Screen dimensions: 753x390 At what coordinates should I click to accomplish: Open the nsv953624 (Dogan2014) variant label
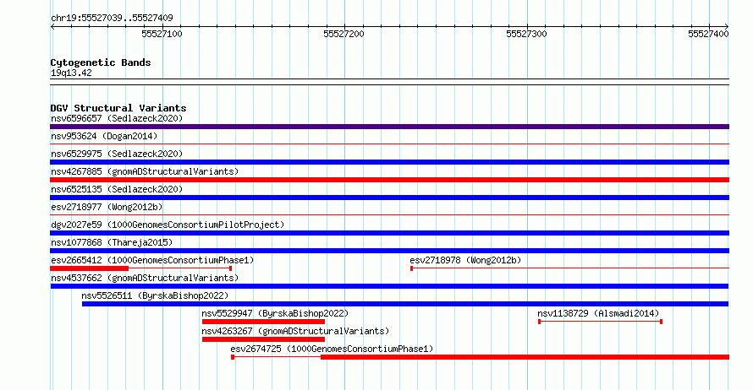[104, 136]
